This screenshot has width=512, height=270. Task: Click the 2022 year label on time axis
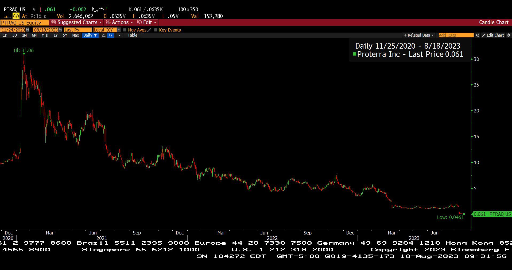272,238
